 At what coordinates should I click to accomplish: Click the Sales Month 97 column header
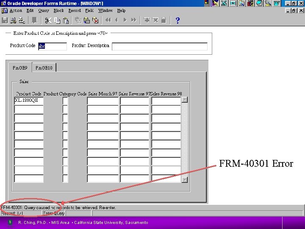point(103,94)
